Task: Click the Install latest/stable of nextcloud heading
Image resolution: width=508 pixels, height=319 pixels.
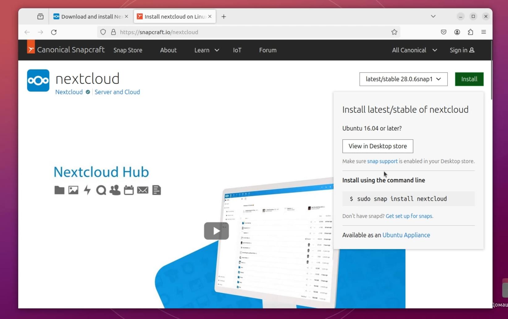Action: [x=405, y=110]
